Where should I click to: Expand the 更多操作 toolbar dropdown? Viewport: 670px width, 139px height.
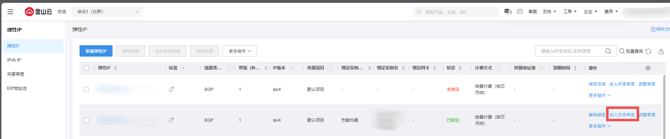240,51
